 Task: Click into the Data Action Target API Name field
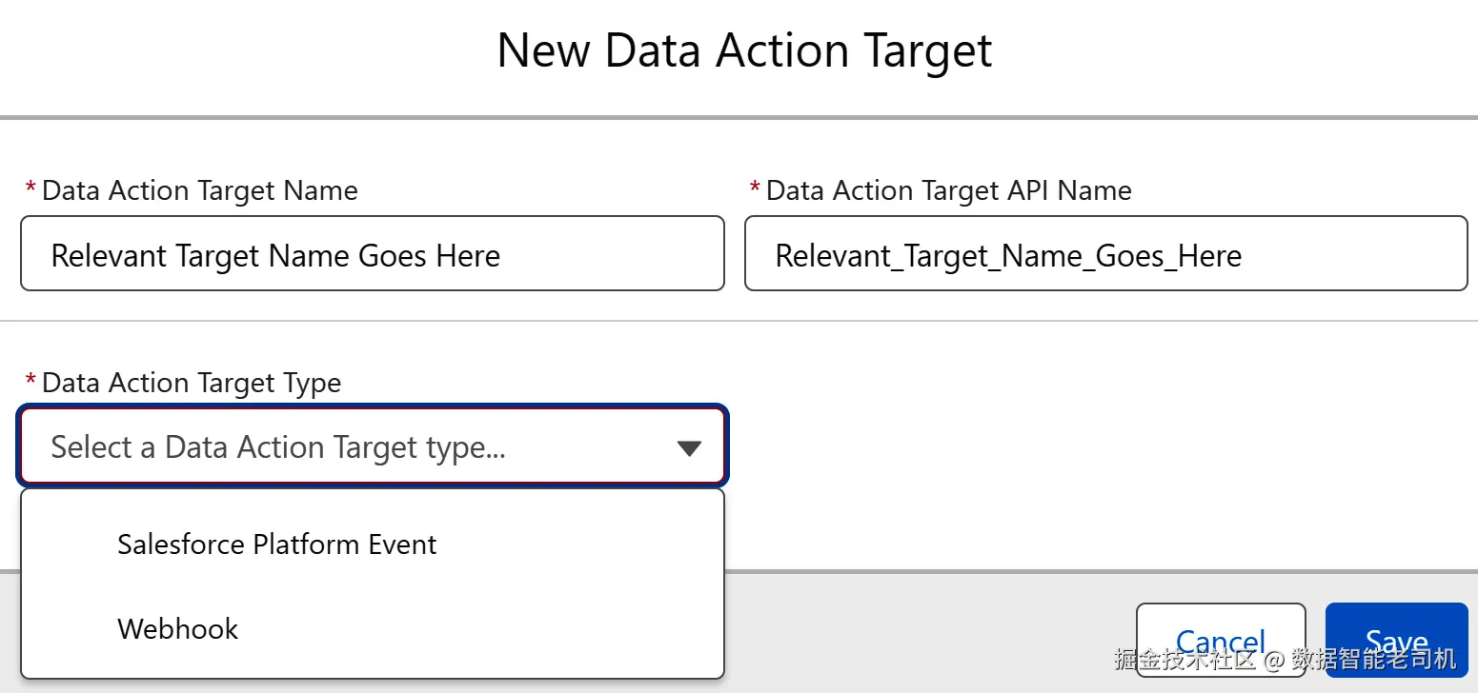coord(1105,254)
